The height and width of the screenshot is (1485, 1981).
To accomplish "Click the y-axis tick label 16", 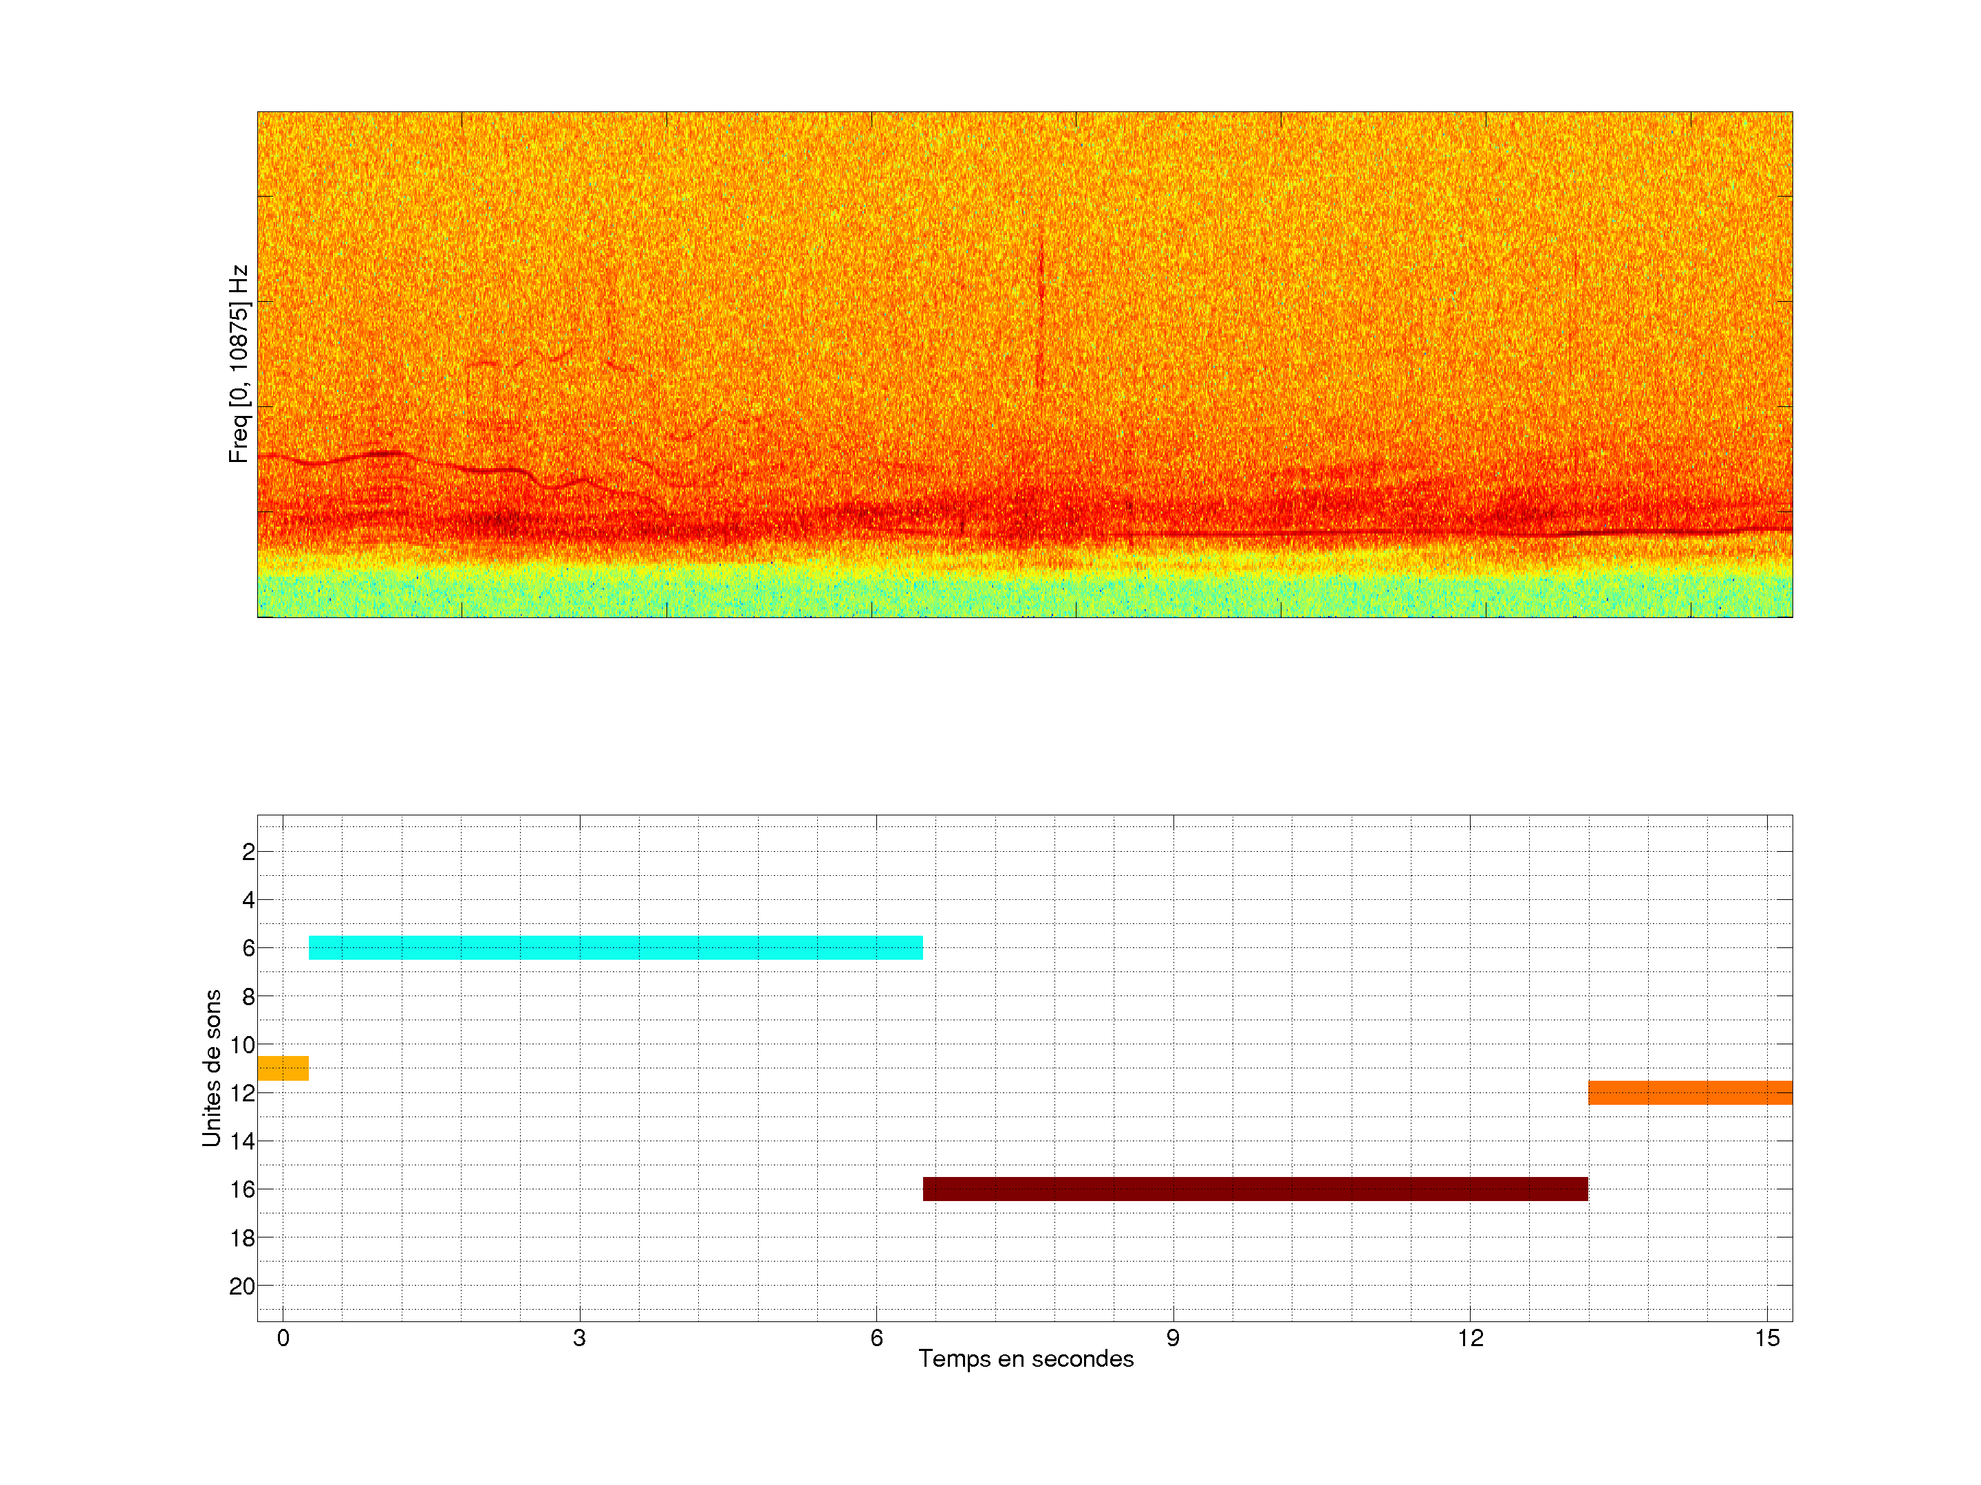I will 242,1189.
